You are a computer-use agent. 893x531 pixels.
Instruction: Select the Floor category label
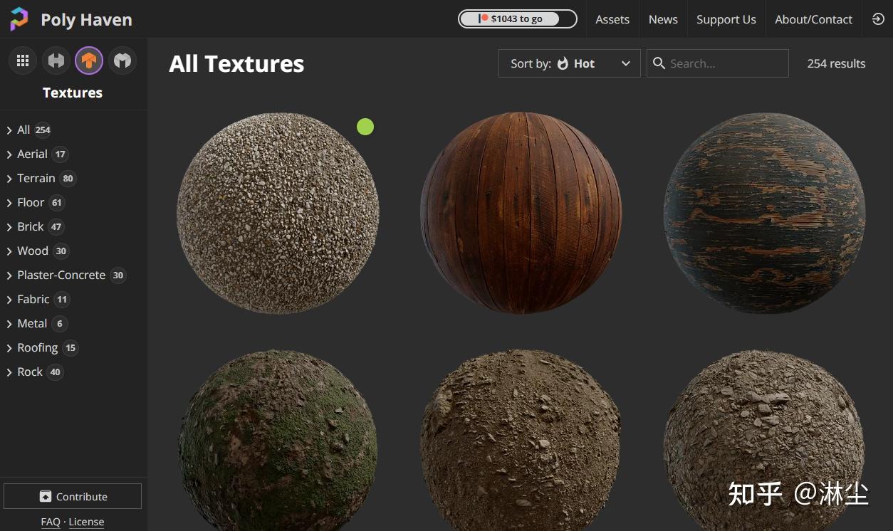(x=31, y=202)
